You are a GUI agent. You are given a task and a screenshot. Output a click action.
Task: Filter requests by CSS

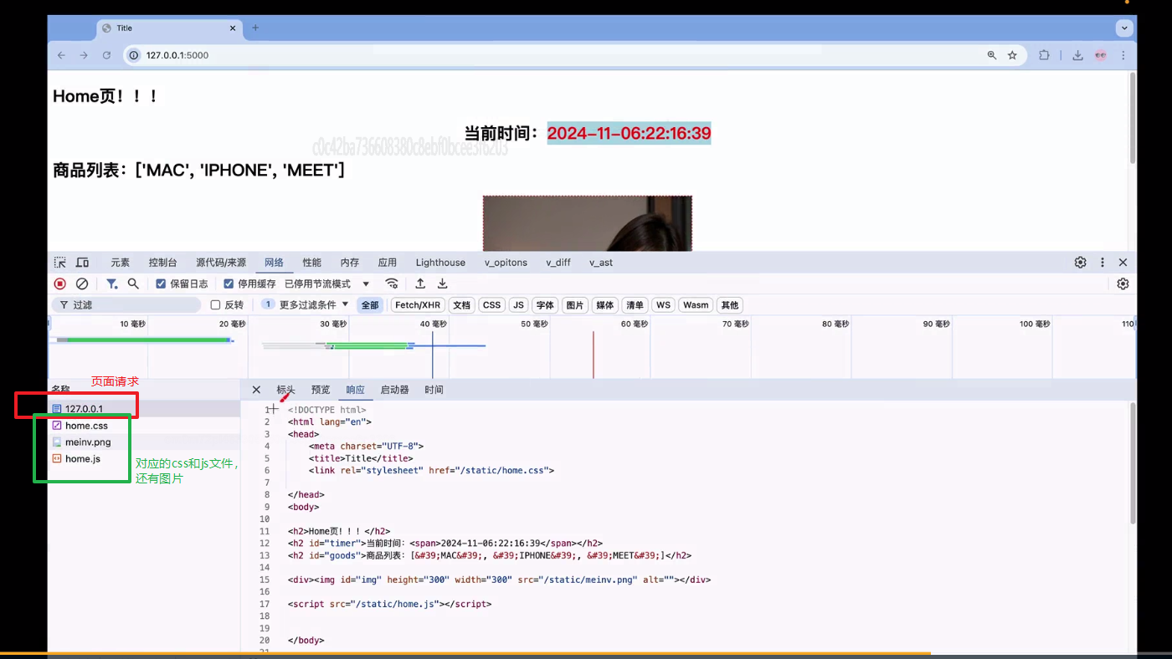[492, 305]
